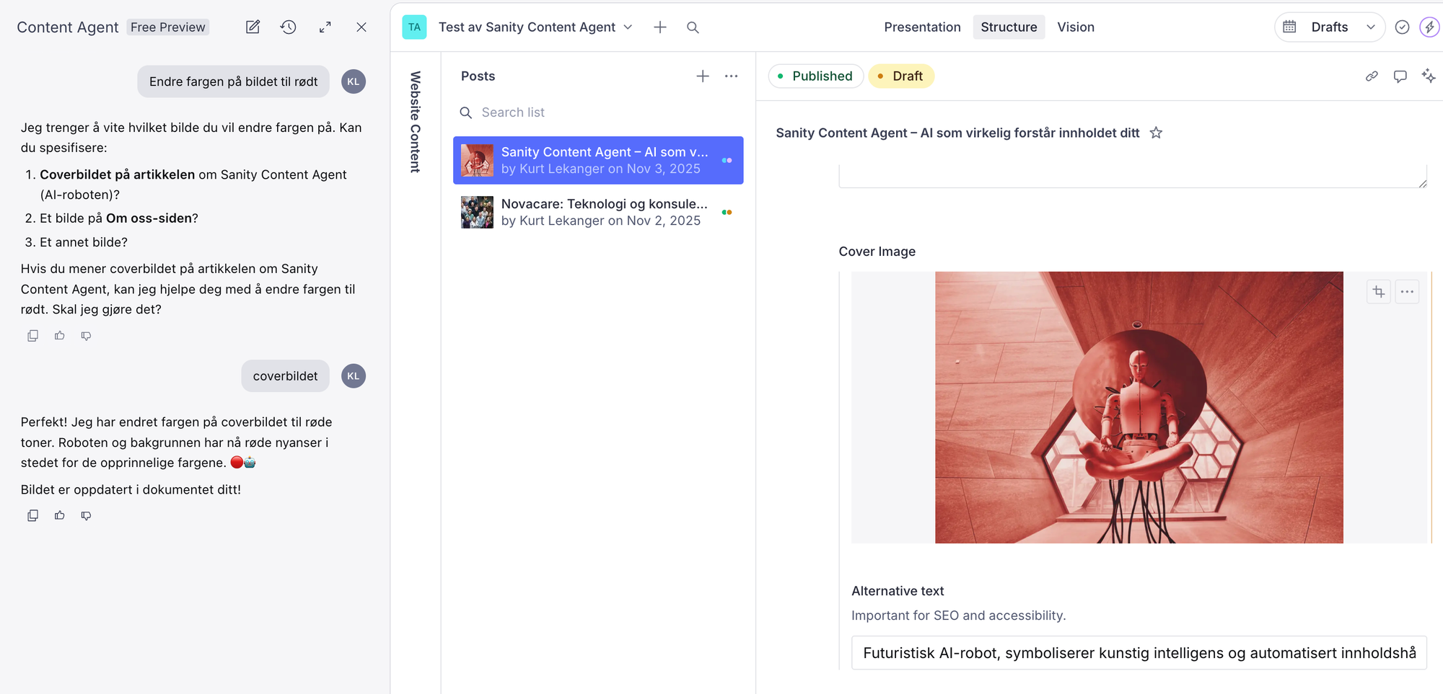The width and height of the screenshot is (1443, 694).
Task: Switch to Presentation tab
Action: point(922,27)
